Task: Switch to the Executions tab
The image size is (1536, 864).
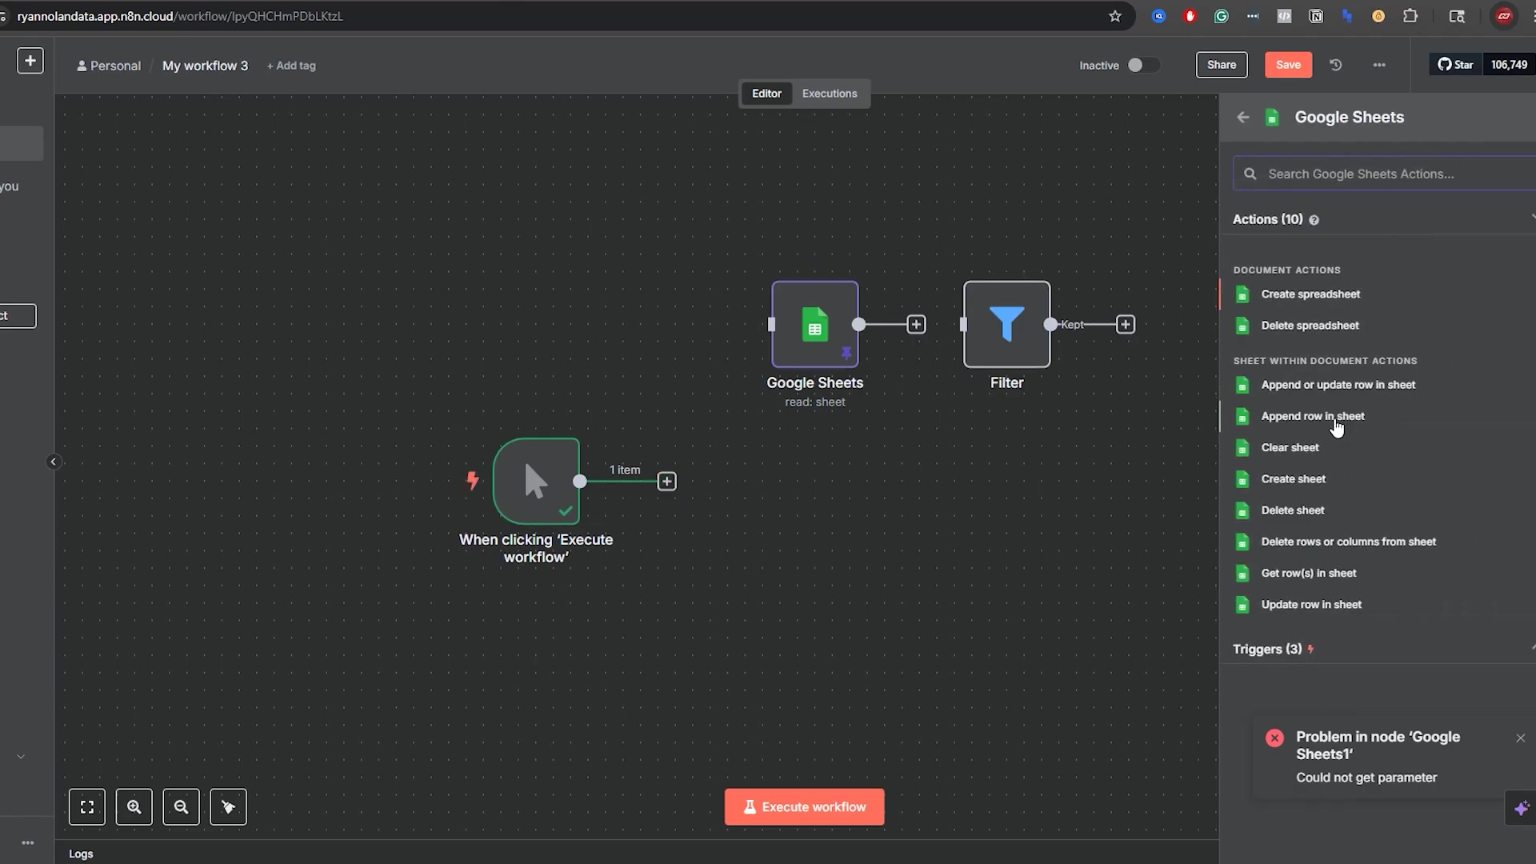Action: (x=830, y=94)
